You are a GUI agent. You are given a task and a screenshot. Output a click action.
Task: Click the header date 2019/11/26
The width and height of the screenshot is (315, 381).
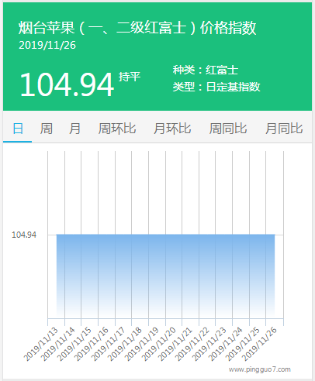point(47,45)
